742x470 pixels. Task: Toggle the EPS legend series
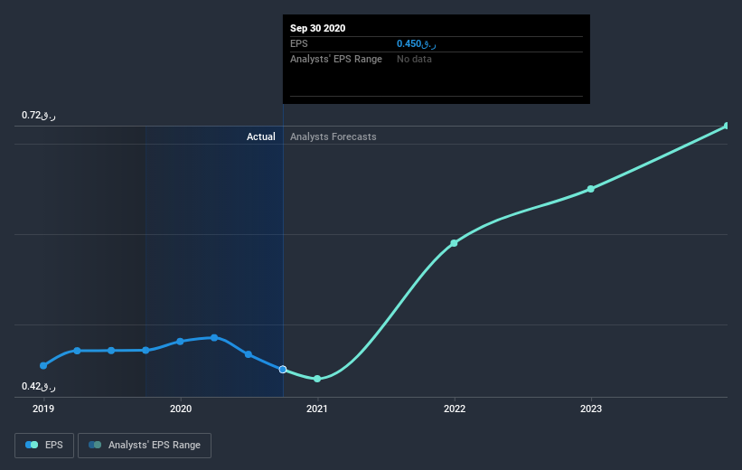point(44,445)
